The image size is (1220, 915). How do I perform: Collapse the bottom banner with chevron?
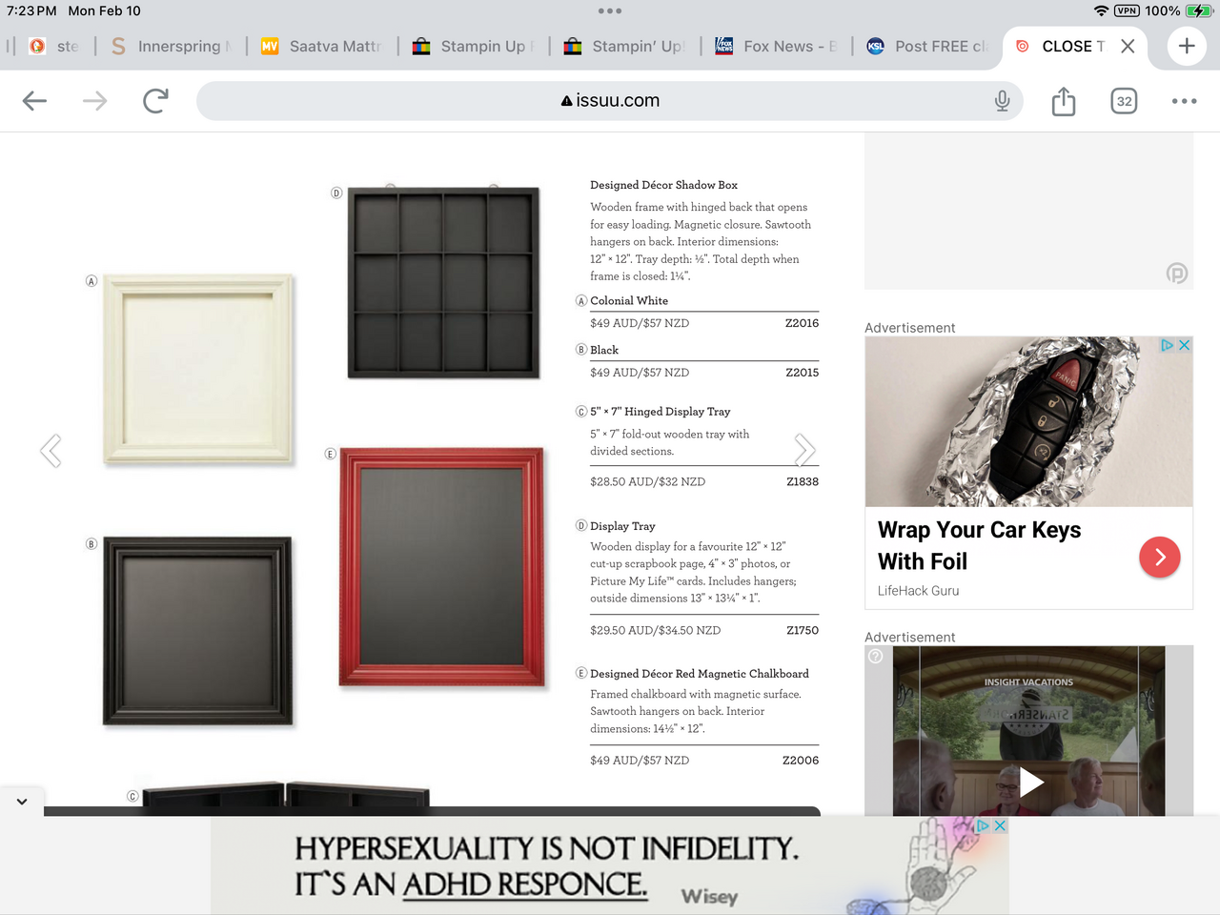pos(22,802)
